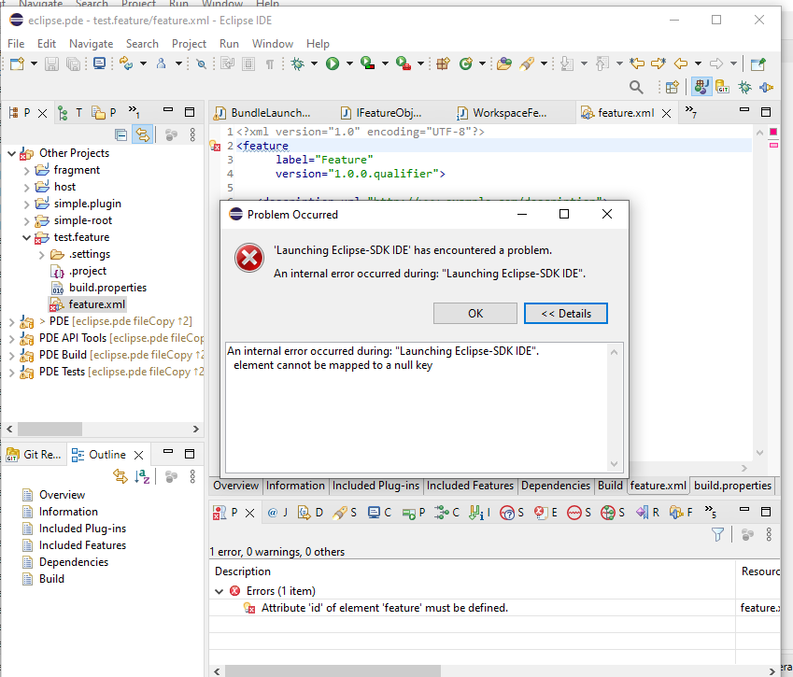Toggle the filter icon in the Problems view
Viewport: 793px width, 677px height.
tap(716, 534)
